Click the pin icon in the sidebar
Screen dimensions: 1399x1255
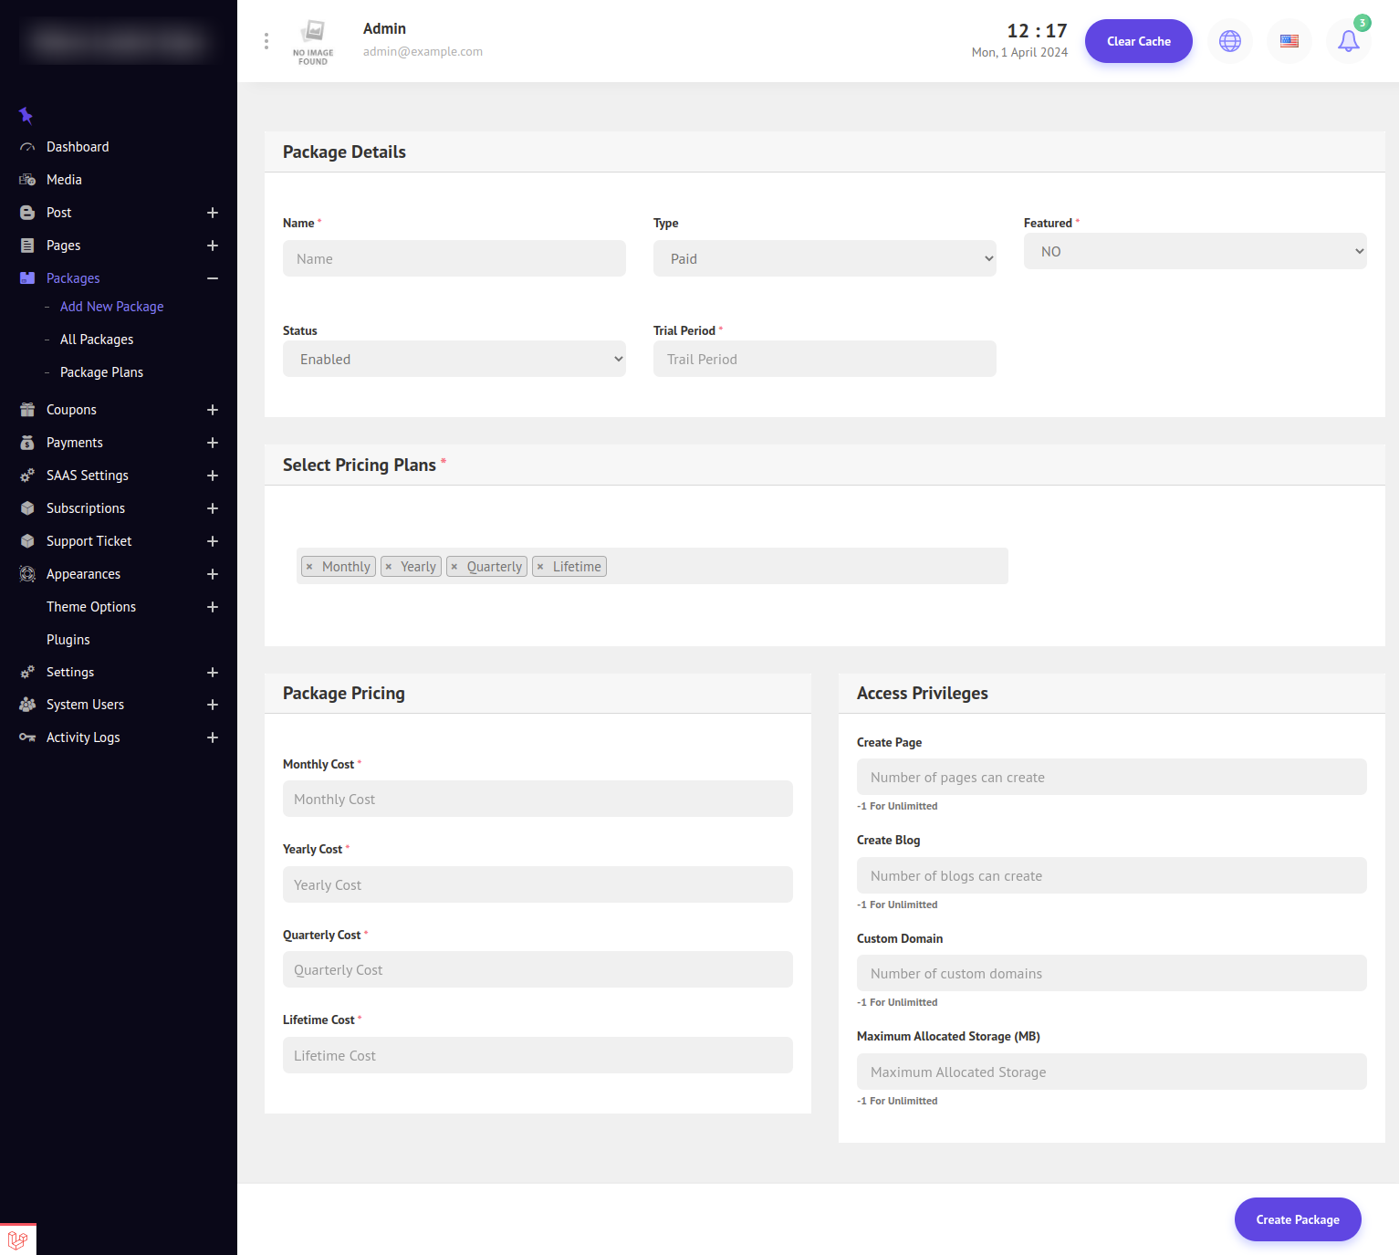26,115
